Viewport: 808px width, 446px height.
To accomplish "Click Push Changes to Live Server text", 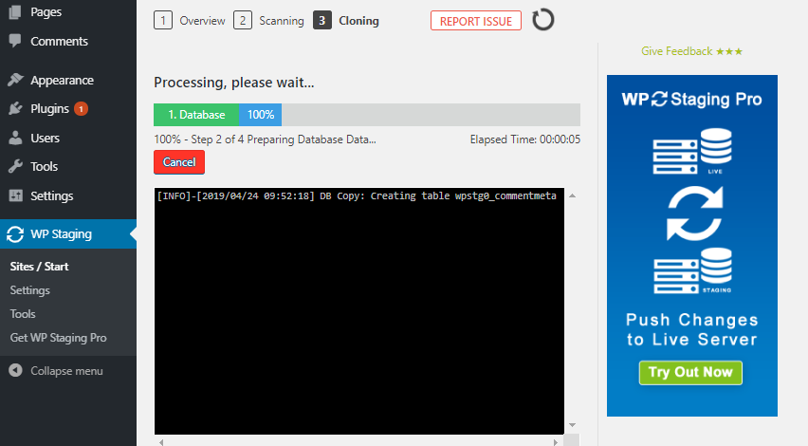I will point(691,329).
